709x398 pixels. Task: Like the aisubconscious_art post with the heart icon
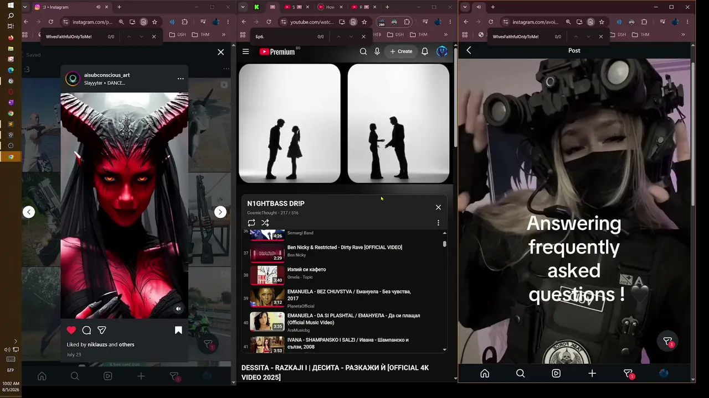tap(71, 330)
